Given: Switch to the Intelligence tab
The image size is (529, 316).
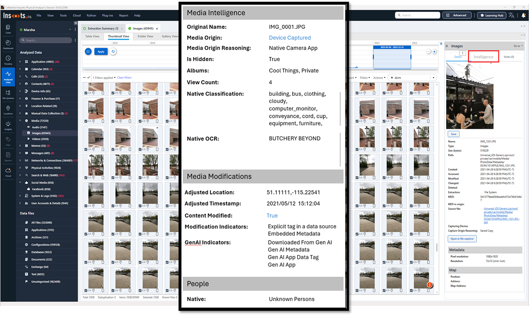Looking at the screenshot, I should 483,57.
